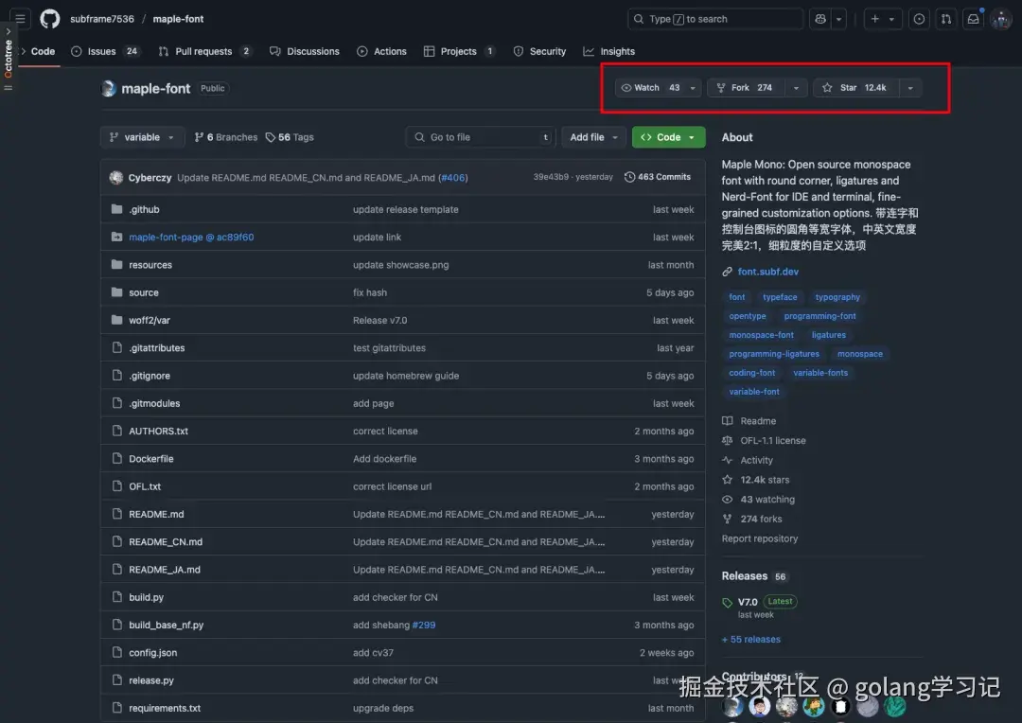The width and height of the screenshot is (1022, 723).
Task: Open the #406 pull request link
Action: point(453,177)
